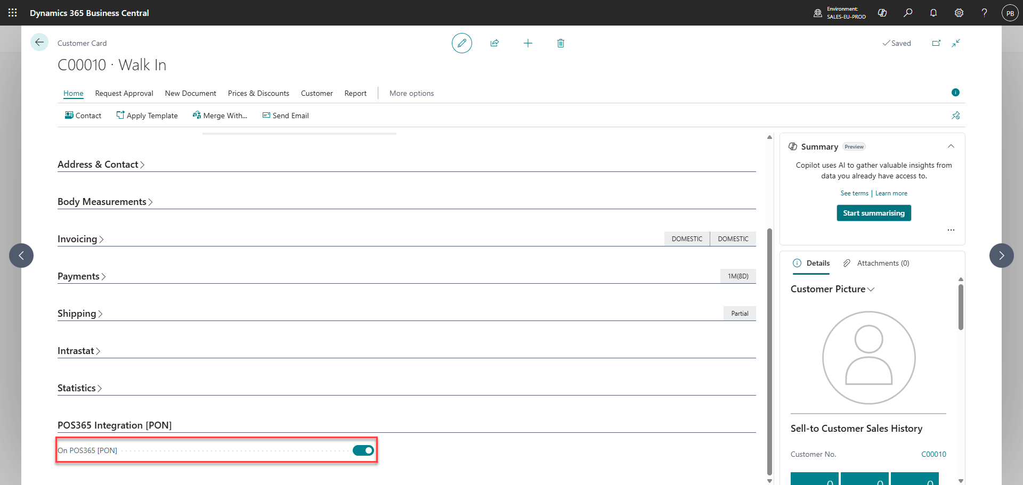Click the customer picture placeholder
This screenshot has height=485, width=1023.
pos(869,358)
